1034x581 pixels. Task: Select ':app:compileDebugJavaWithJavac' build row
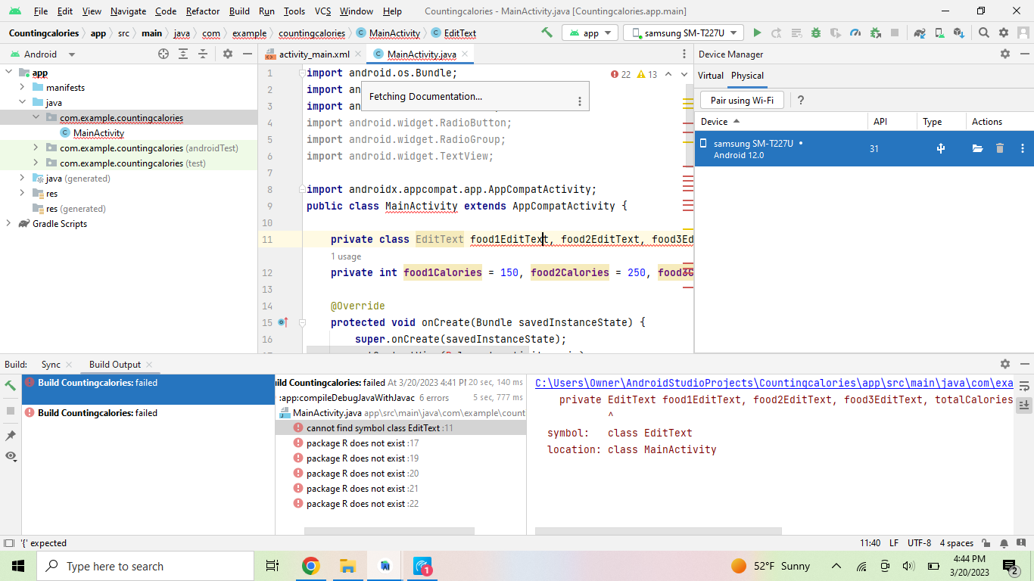(x=401, y=397)
